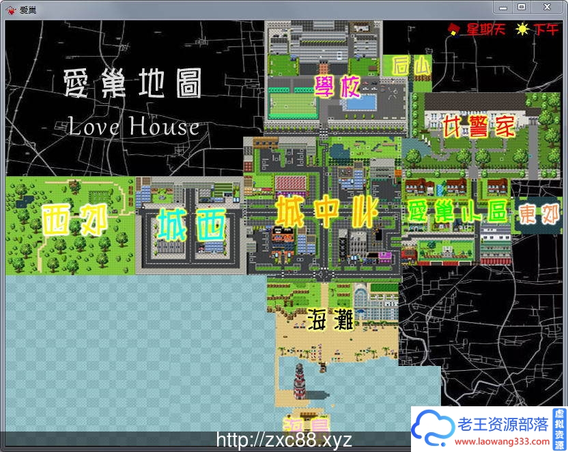568x452 pixels.
Task: Click the sun icon showing afternoon time
Action: pos(523,30)
